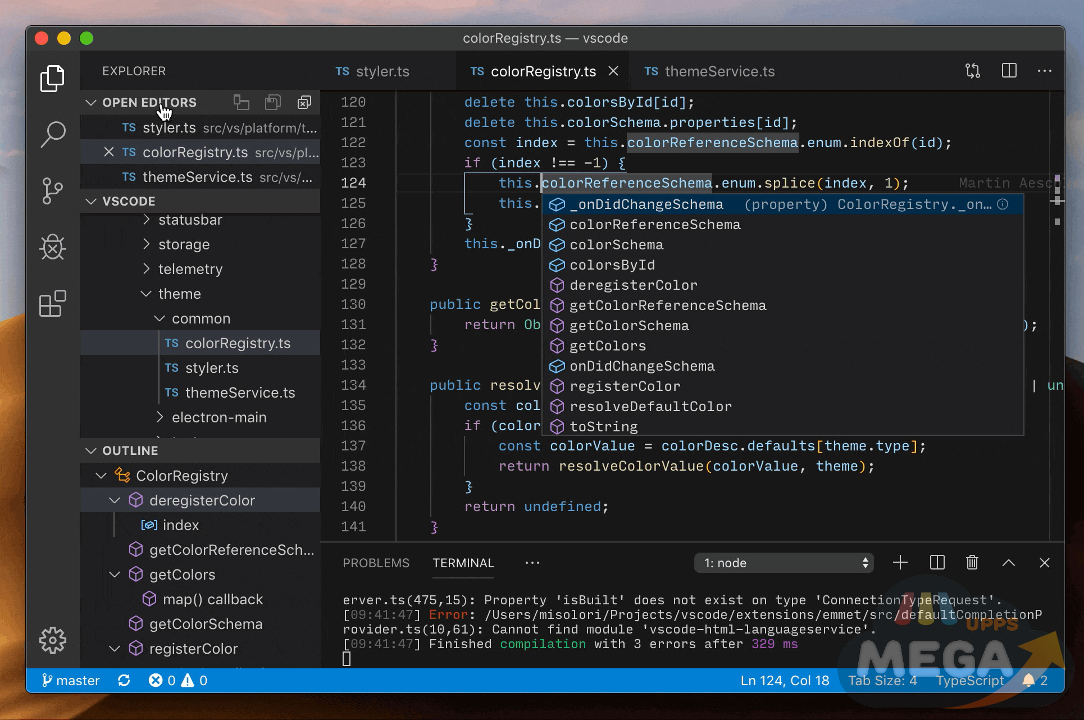The width and height of the screenshot is (1084, 720).
Task: Change indentation via Tab Size: 4
Action: pyautogui.click(x=882, y=681)
